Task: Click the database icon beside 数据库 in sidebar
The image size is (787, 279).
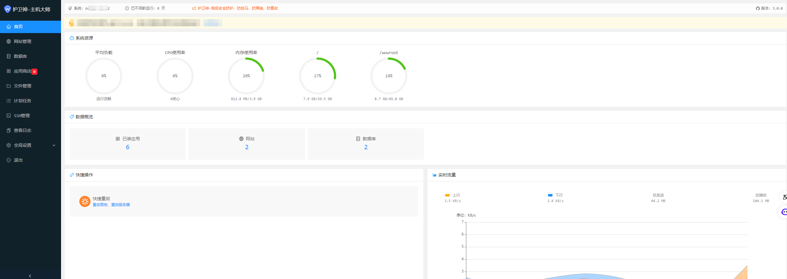Action: pos(9,56)
